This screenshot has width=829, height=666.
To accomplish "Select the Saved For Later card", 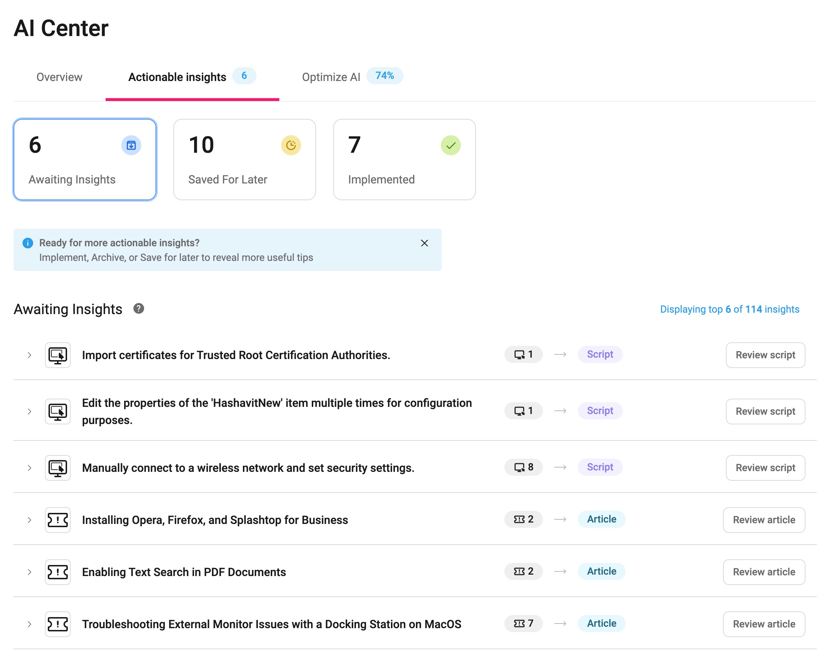I will click(x=245, y=159).
